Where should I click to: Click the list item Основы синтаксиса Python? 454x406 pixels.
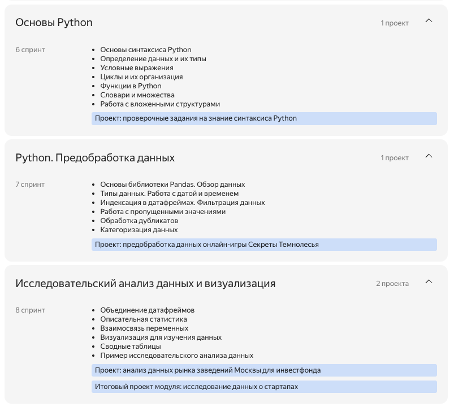coord(146,50)
